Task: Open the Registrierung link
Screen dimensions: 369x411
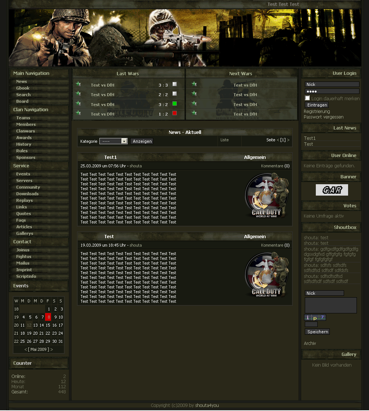Action: (317, 112)
